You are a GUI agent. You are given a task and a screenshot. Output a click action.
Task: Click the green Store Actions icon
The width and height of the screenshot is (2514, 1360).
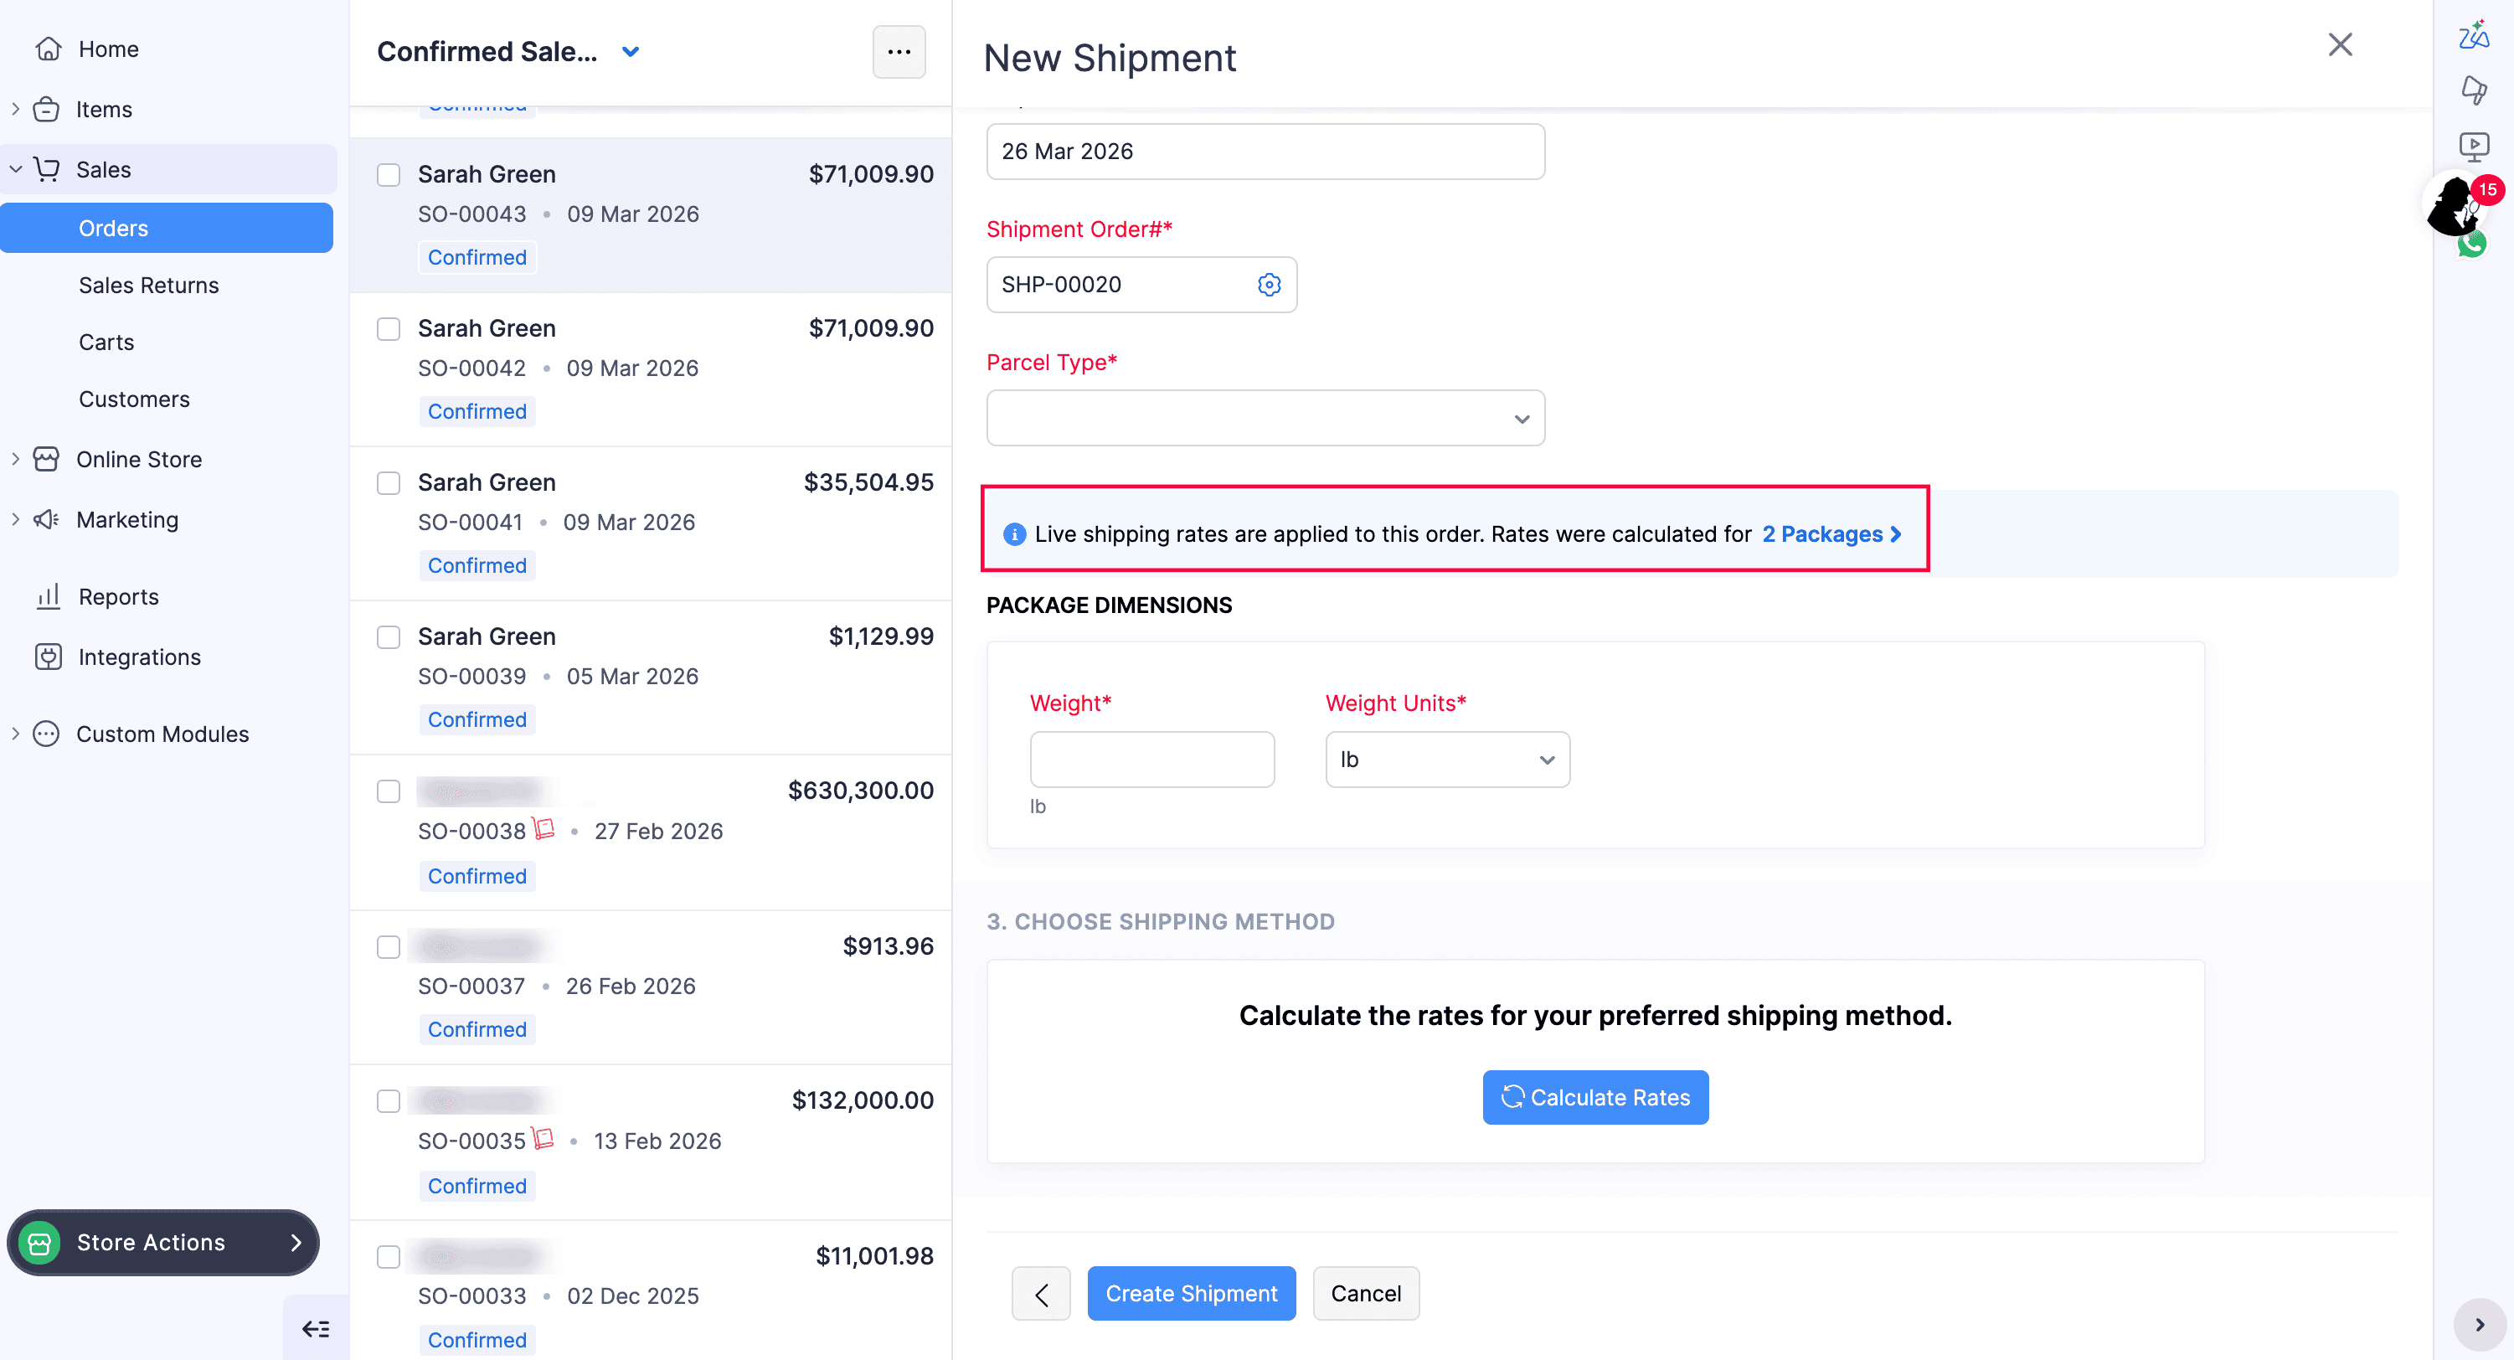pos(40,1243)
